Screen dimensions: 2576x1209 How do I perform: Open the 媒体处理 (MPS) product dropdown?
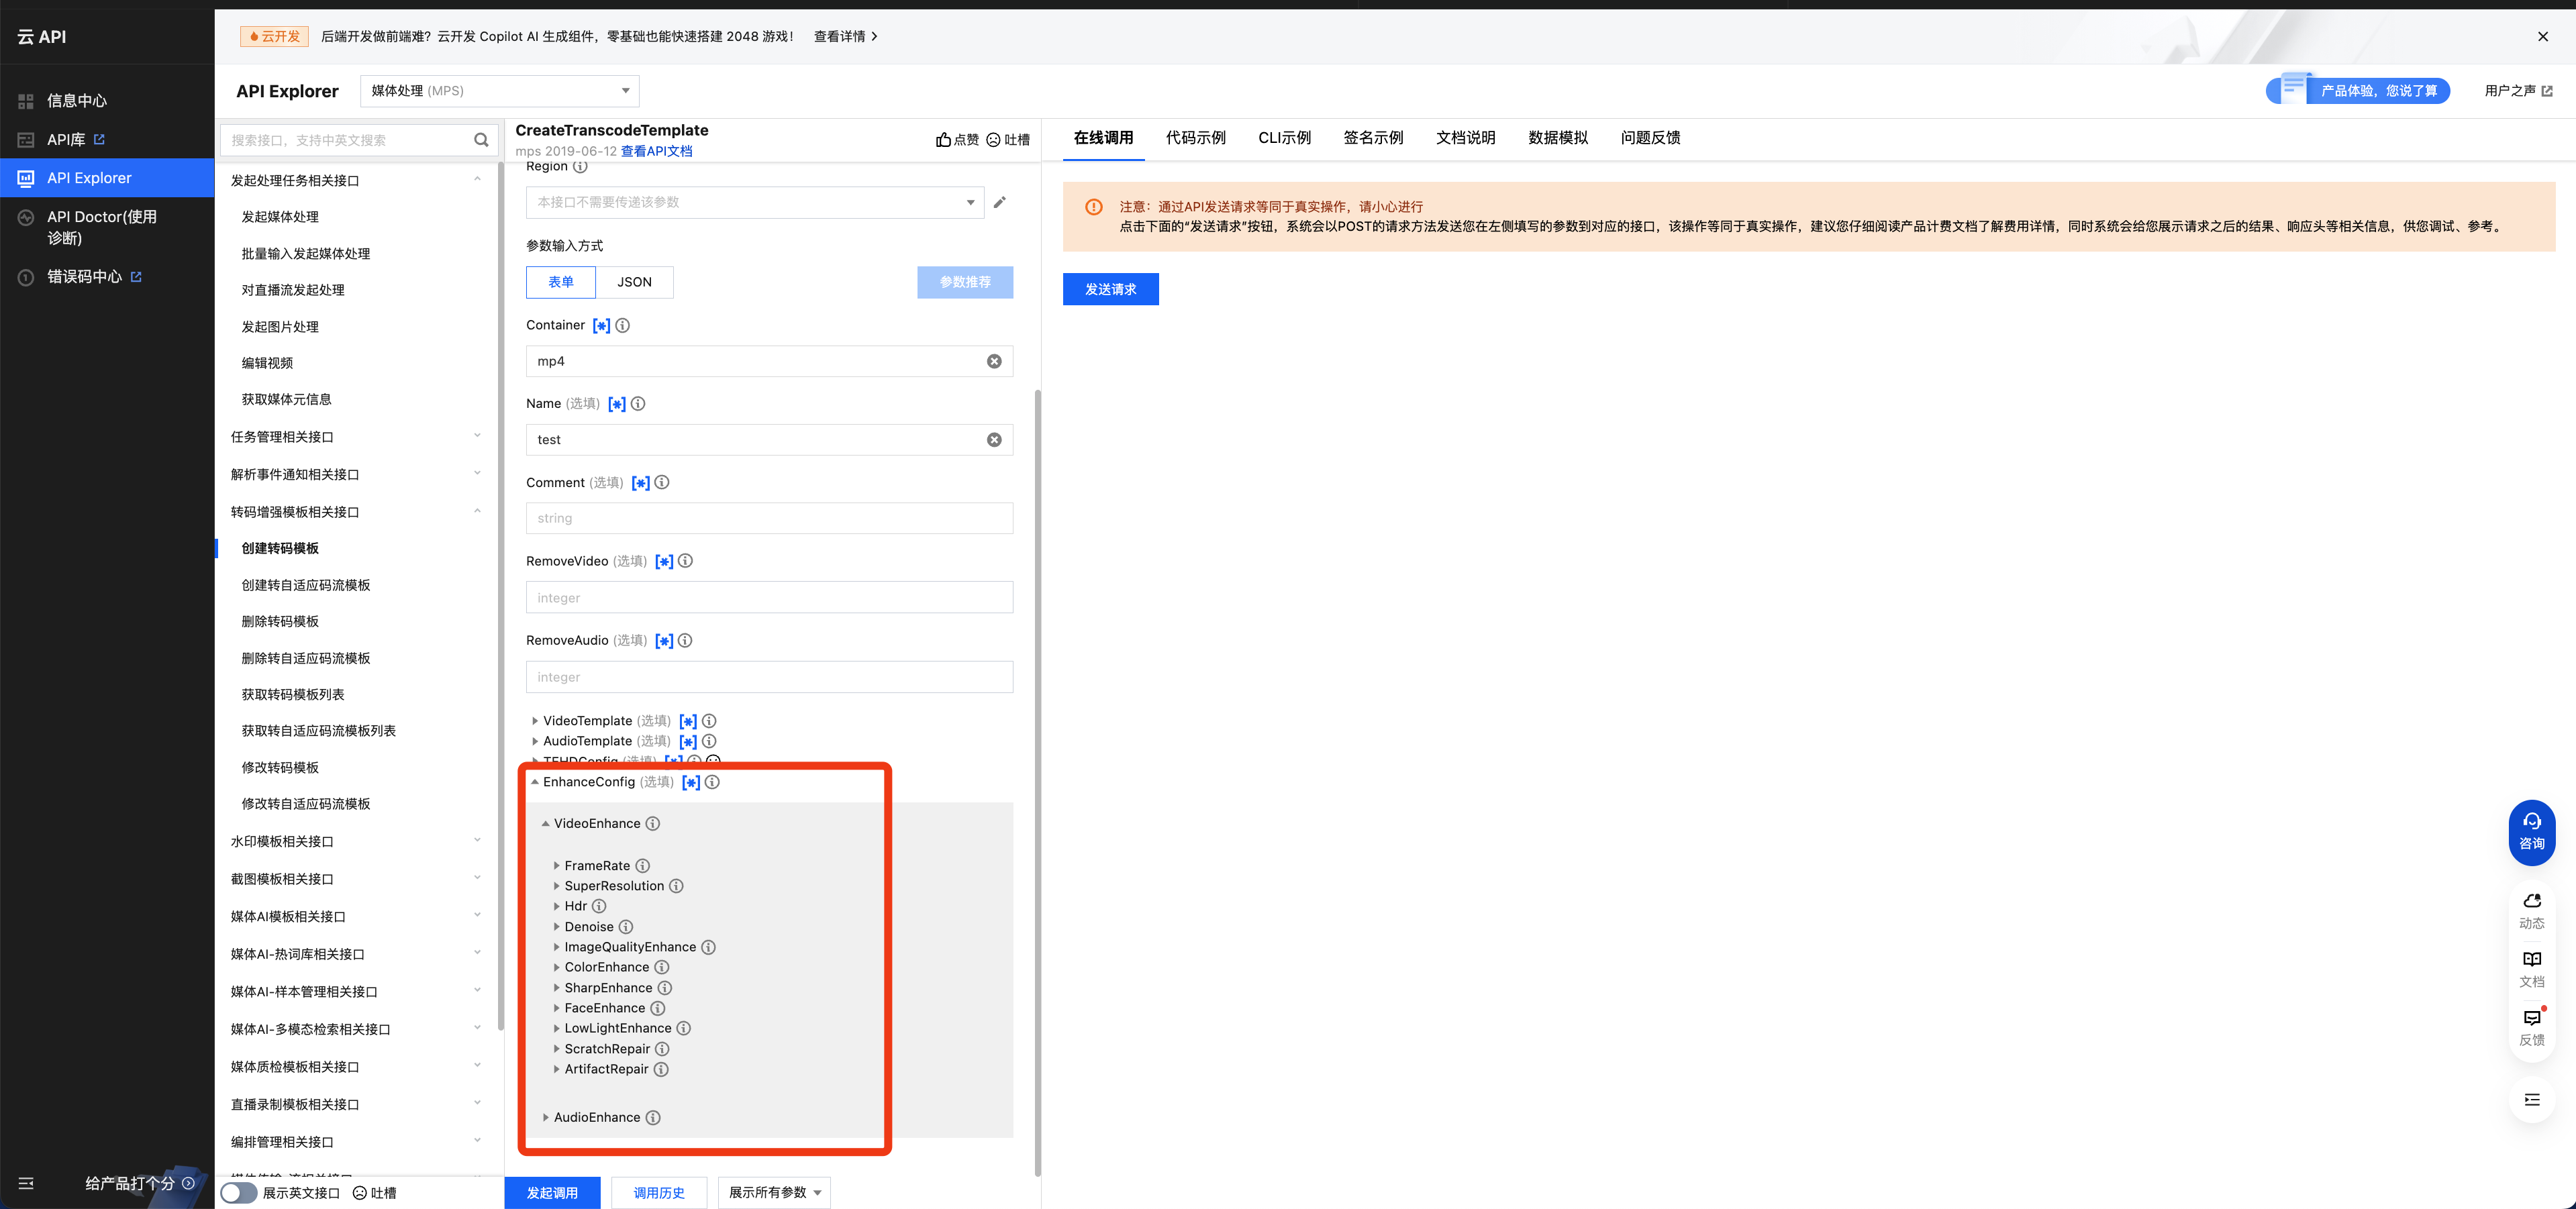[499, 91]
